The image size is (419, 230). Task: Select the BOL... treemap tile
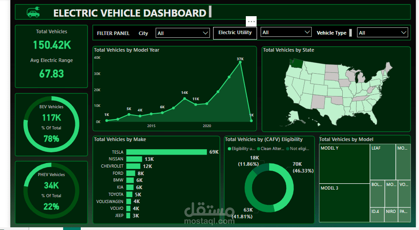(x=377, y=194)
